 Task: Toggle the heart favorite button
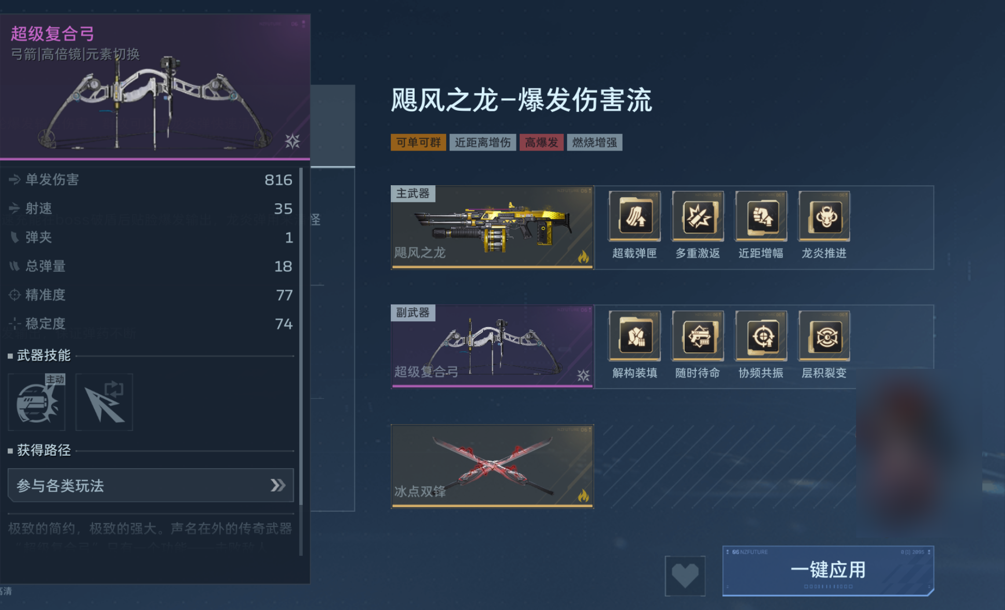coord(685,575)
